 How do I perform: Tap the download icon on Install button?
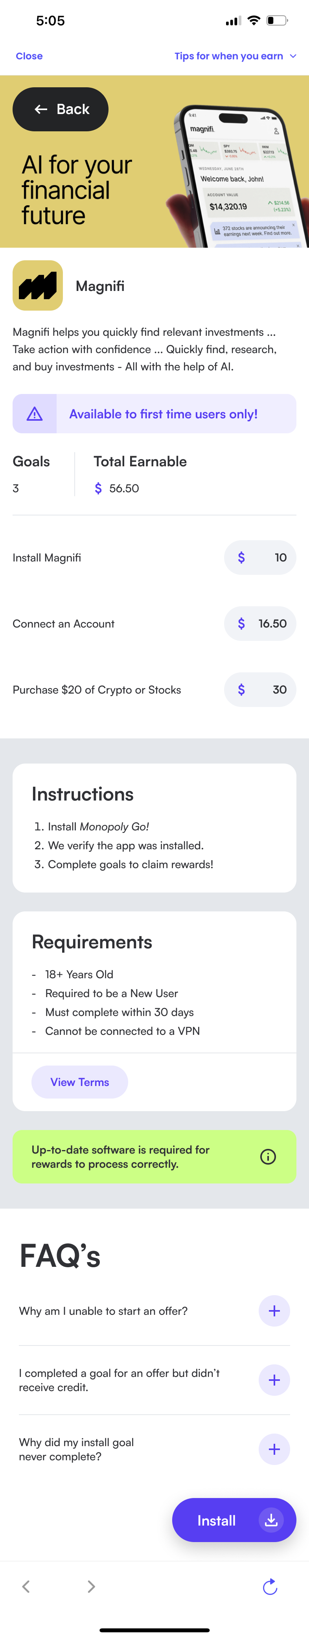coord(271,1520)
